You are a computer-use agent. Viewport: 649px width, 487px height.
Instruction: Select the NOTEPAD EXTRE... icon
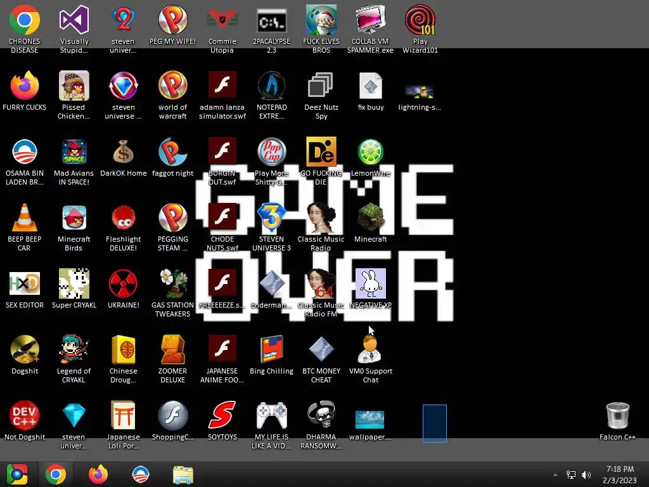coord(271,86)
